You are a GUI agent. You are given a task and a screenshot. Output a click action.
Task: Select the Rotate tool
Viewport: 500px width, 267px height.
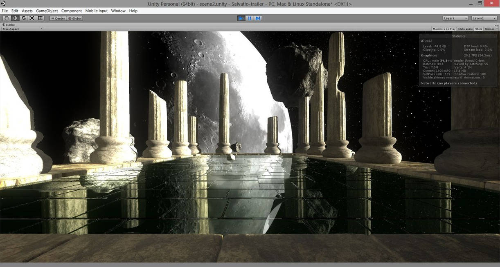tap(23, 18)
